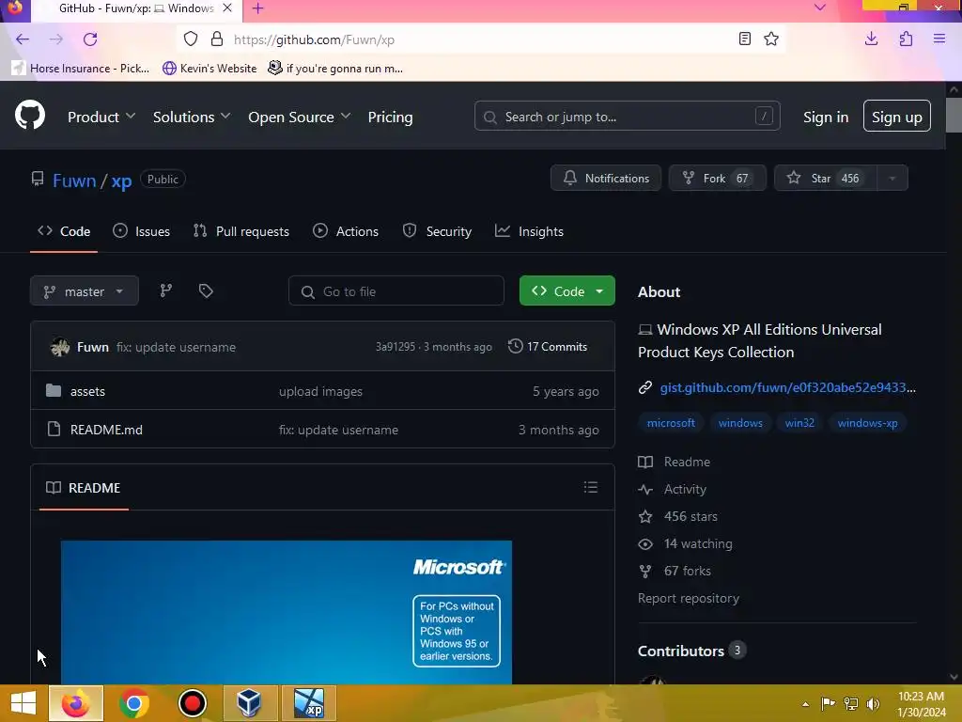Open Horse Insurance bookmark
Viewport: 962px width, 722px height.
click(81, 68)
